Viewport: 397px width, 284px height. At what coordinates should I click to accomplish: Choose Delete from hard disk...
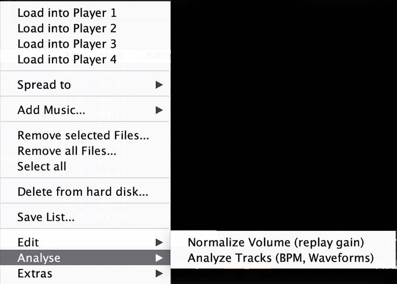[x=83, y=192]
